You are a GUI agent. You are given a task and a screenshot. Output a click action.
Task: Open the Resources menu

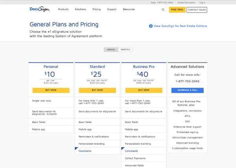pyautogui.click(x=129, y=9)
